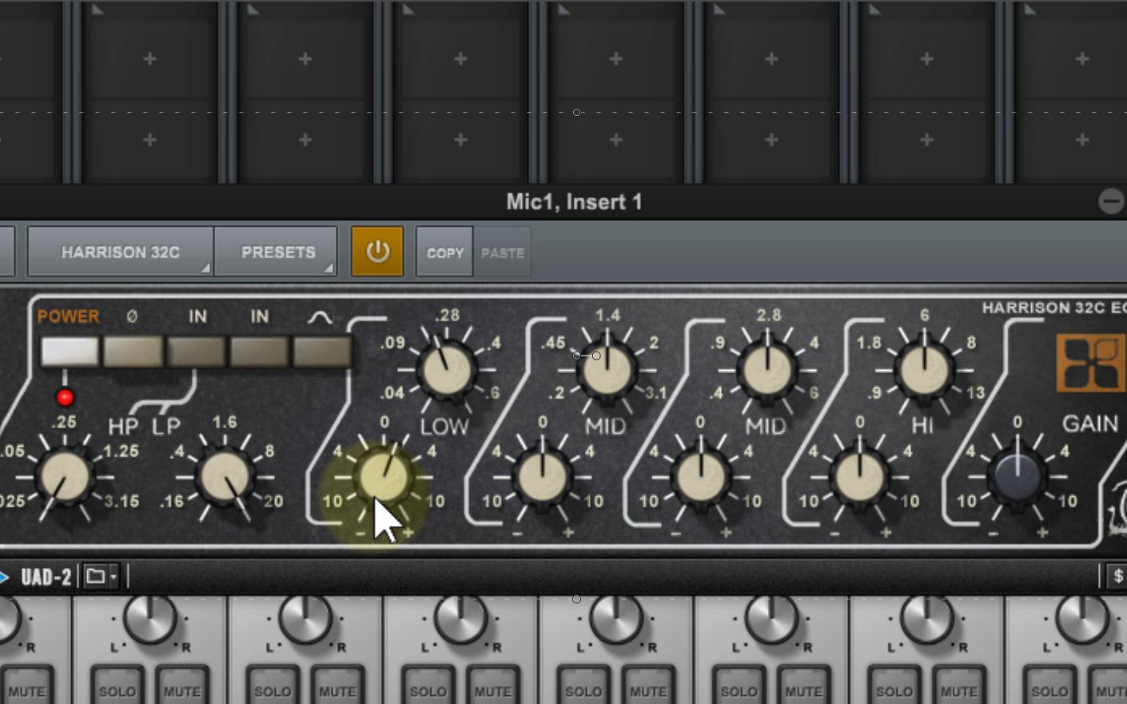The image size is (1127, 704).
Task: Toggle the low band bell shape switch
Action: [x=323, y=352]
